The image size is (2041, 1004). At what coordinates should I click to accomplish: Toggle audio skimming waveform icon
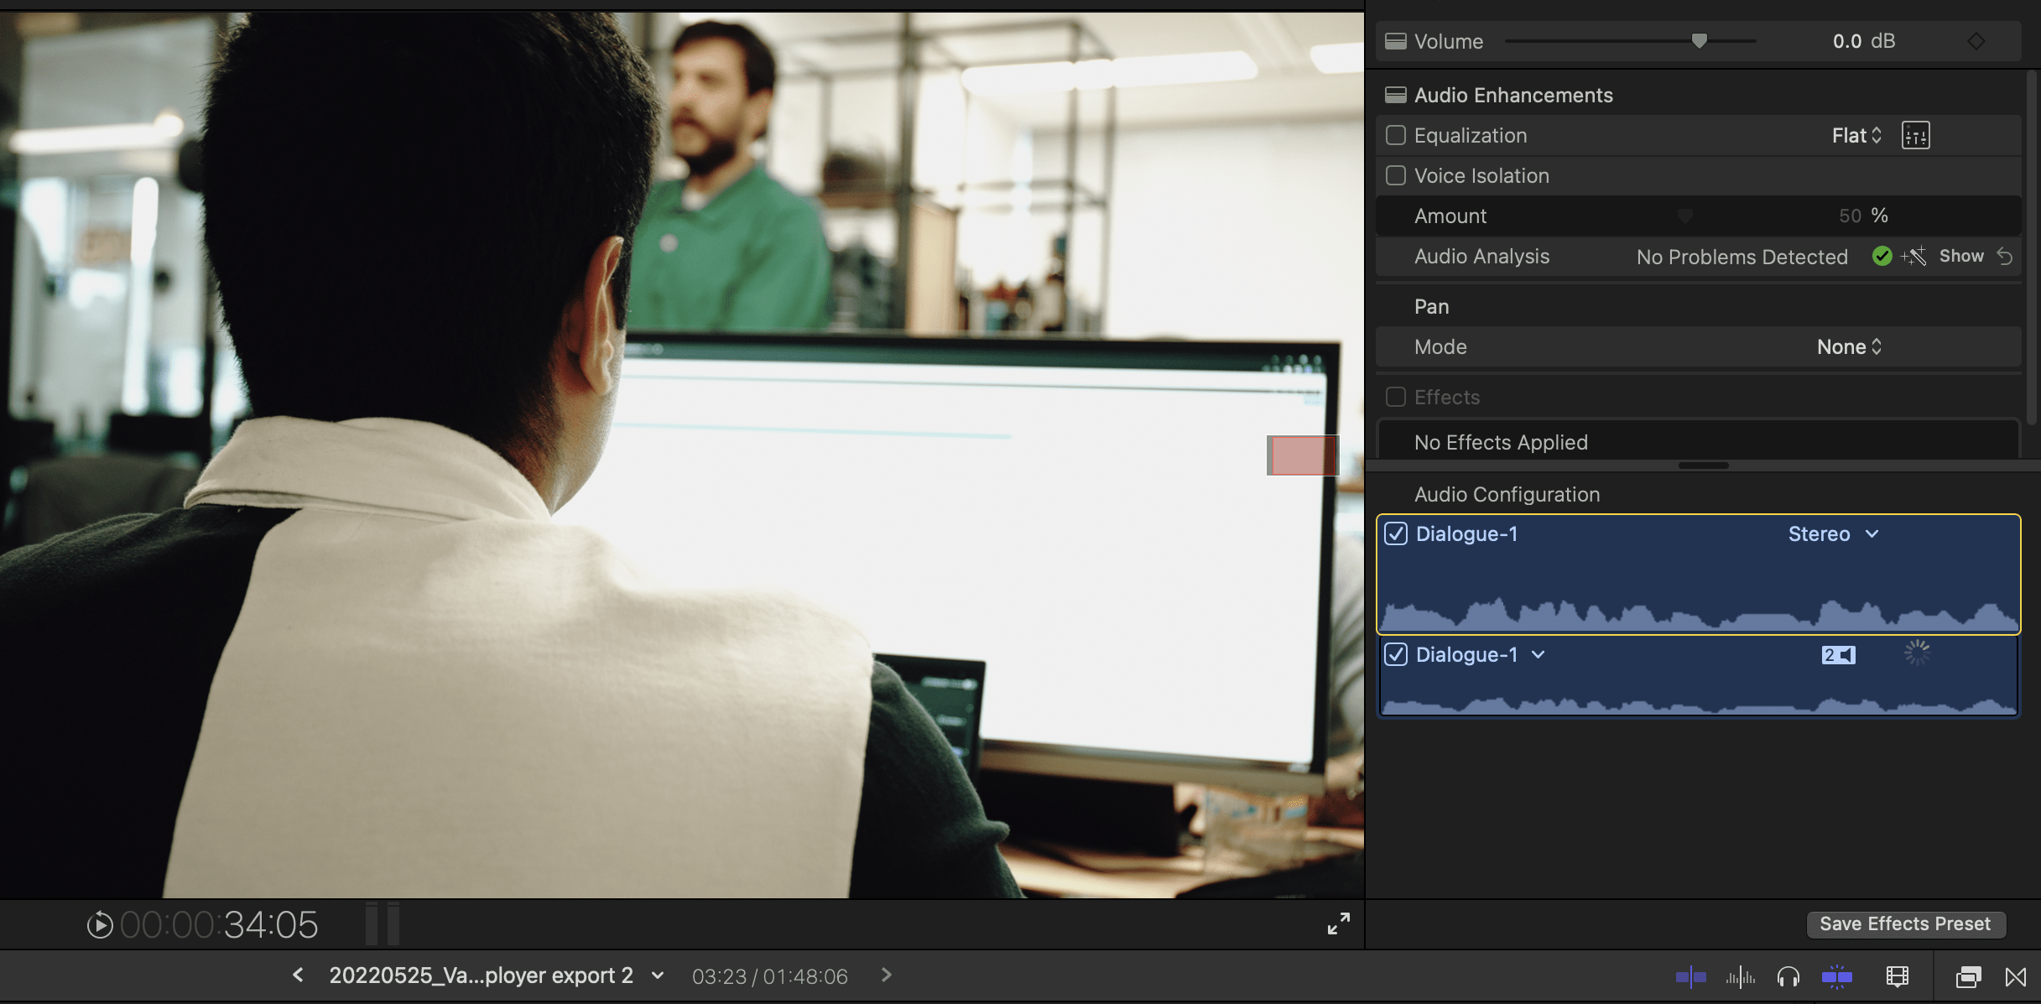(1740, 976)
